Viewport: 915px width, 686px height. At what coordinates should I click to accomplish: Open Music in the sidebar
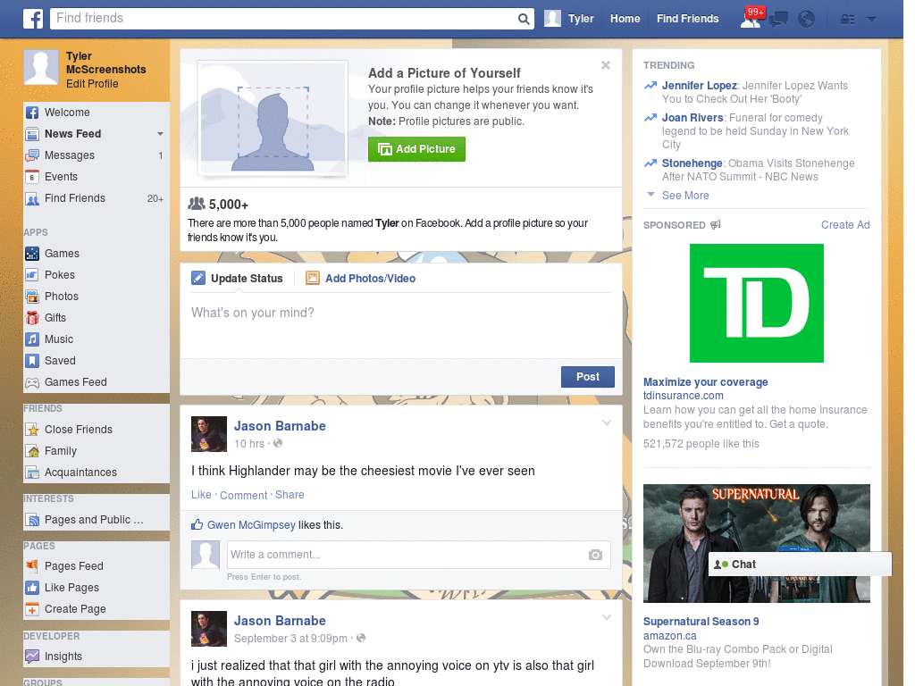(97, 339)
